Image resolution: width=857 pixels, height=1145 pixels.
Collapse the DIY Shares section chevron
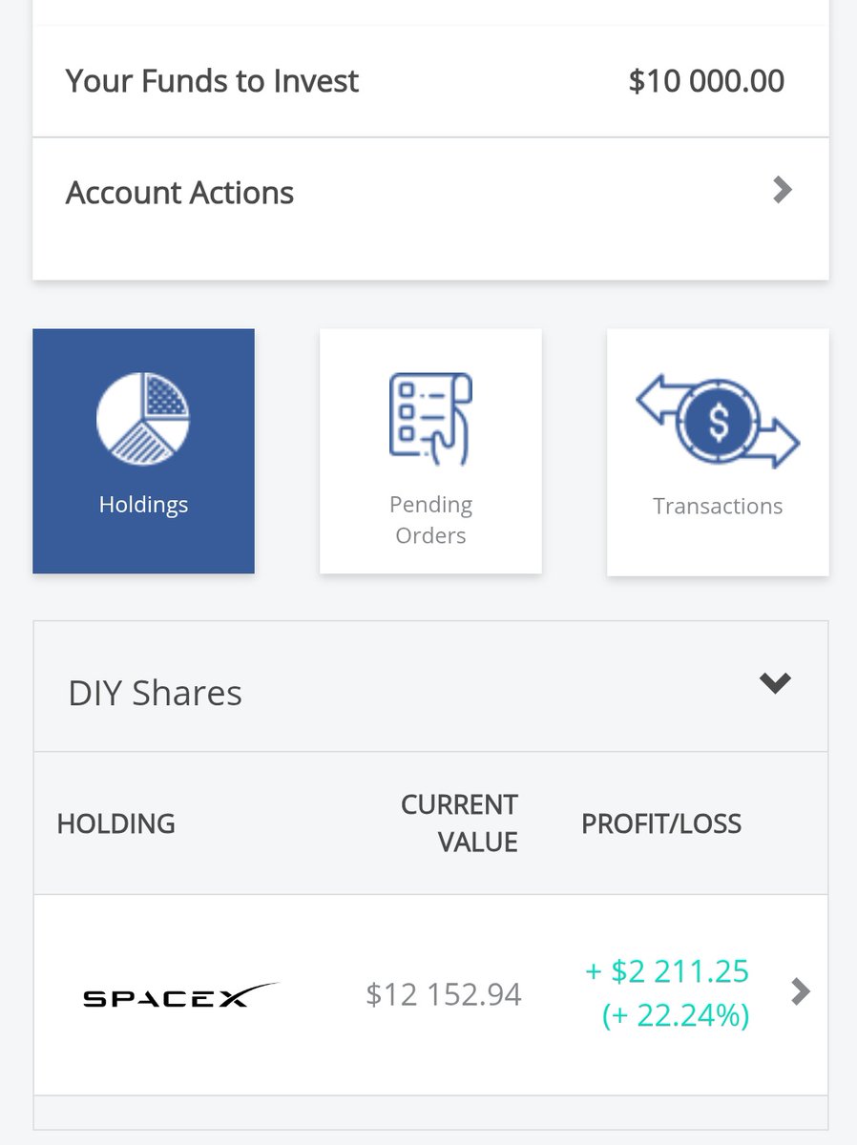[775, 683]
